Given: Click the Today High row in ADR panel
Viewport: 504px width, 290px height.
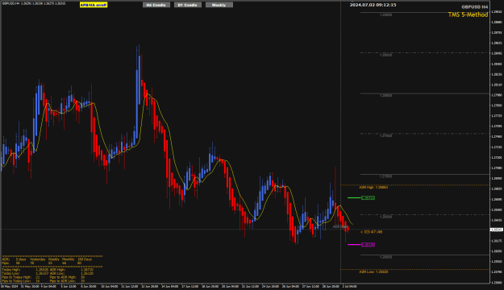Looking at the screenshot, I should coord(25,270).
